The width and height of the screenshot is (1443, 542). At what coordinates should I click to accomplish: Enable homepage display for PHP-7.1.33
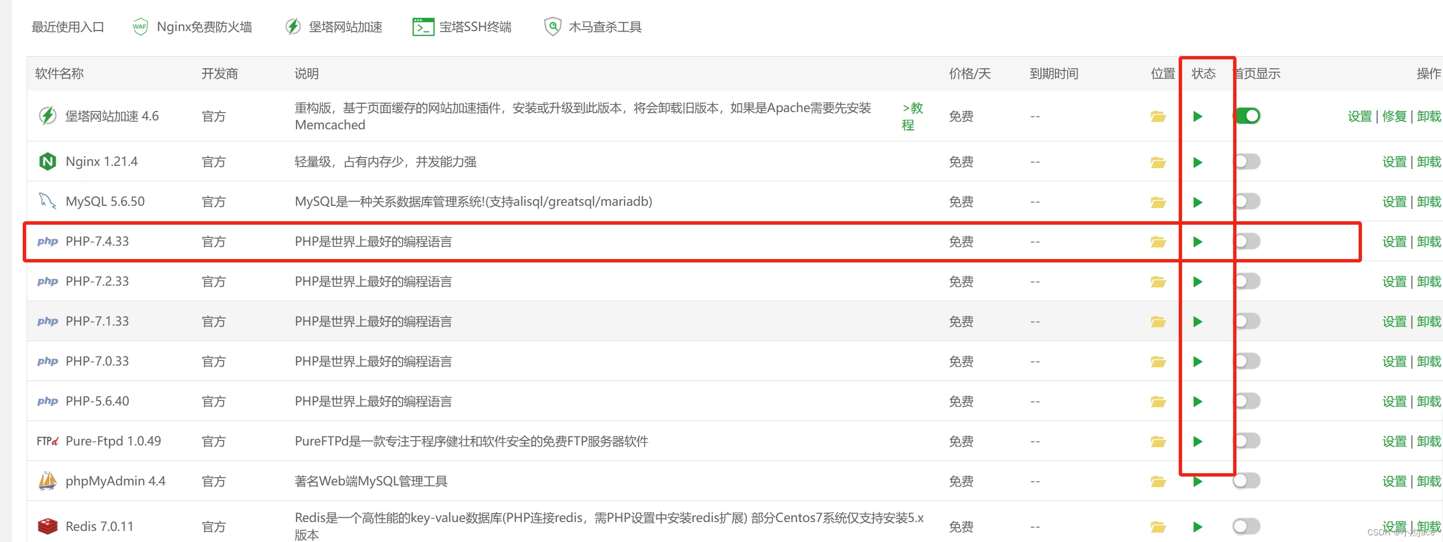coord(1247,321)
